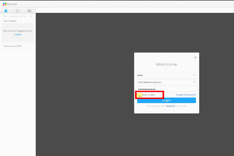
Task: Click the password input field
Action: coord(167,89)
